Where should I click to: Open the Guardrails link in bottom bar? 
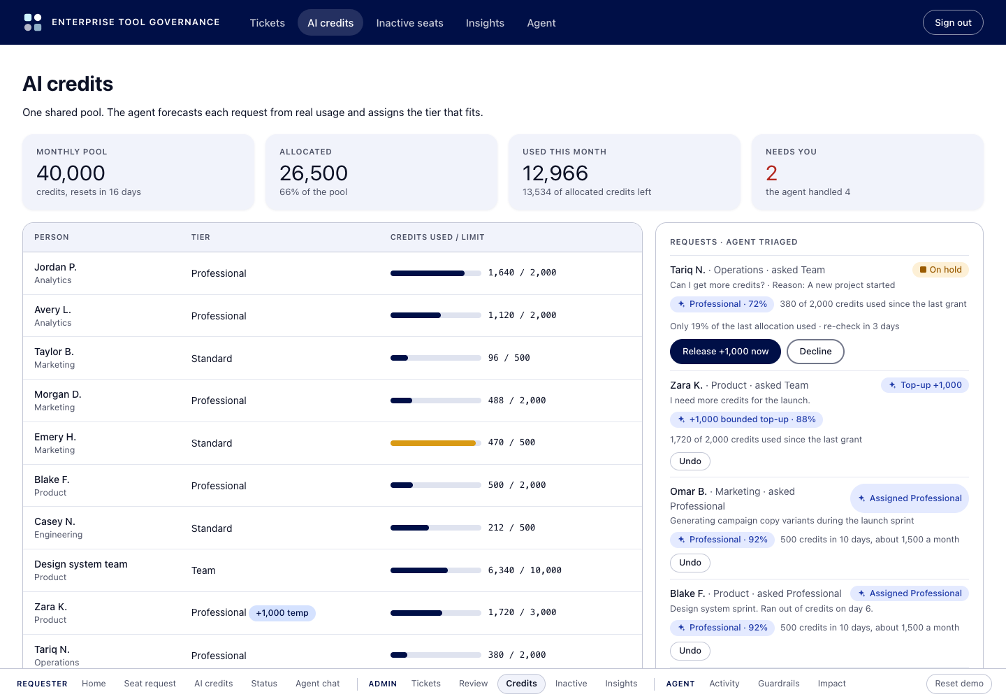point(779,684)
